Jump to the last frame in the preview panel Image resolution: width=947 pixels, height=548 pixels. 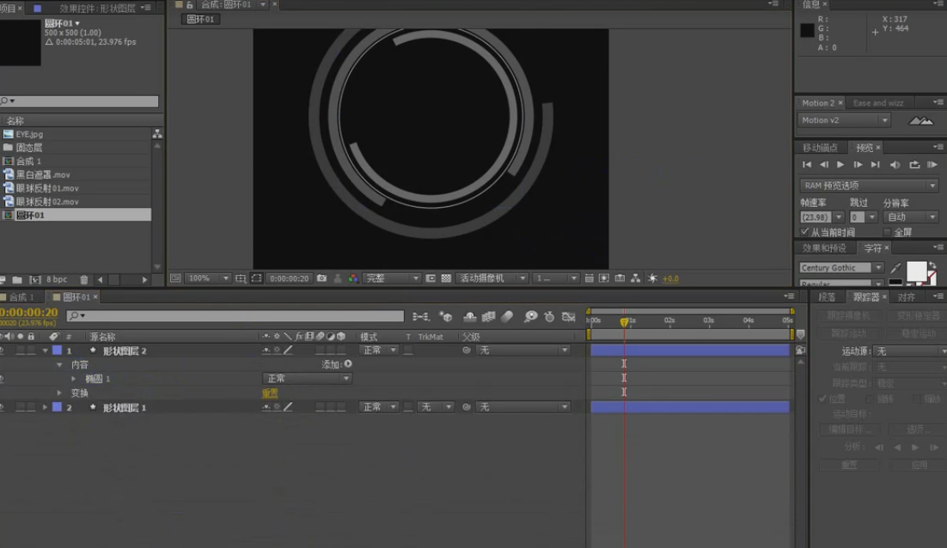[875, 164]
